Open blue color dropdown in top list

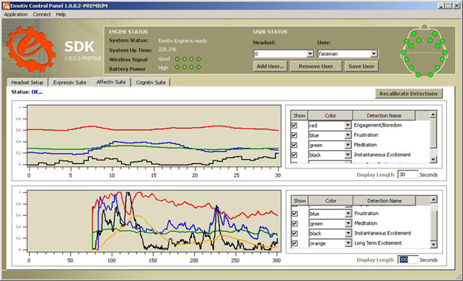(347, 135)
